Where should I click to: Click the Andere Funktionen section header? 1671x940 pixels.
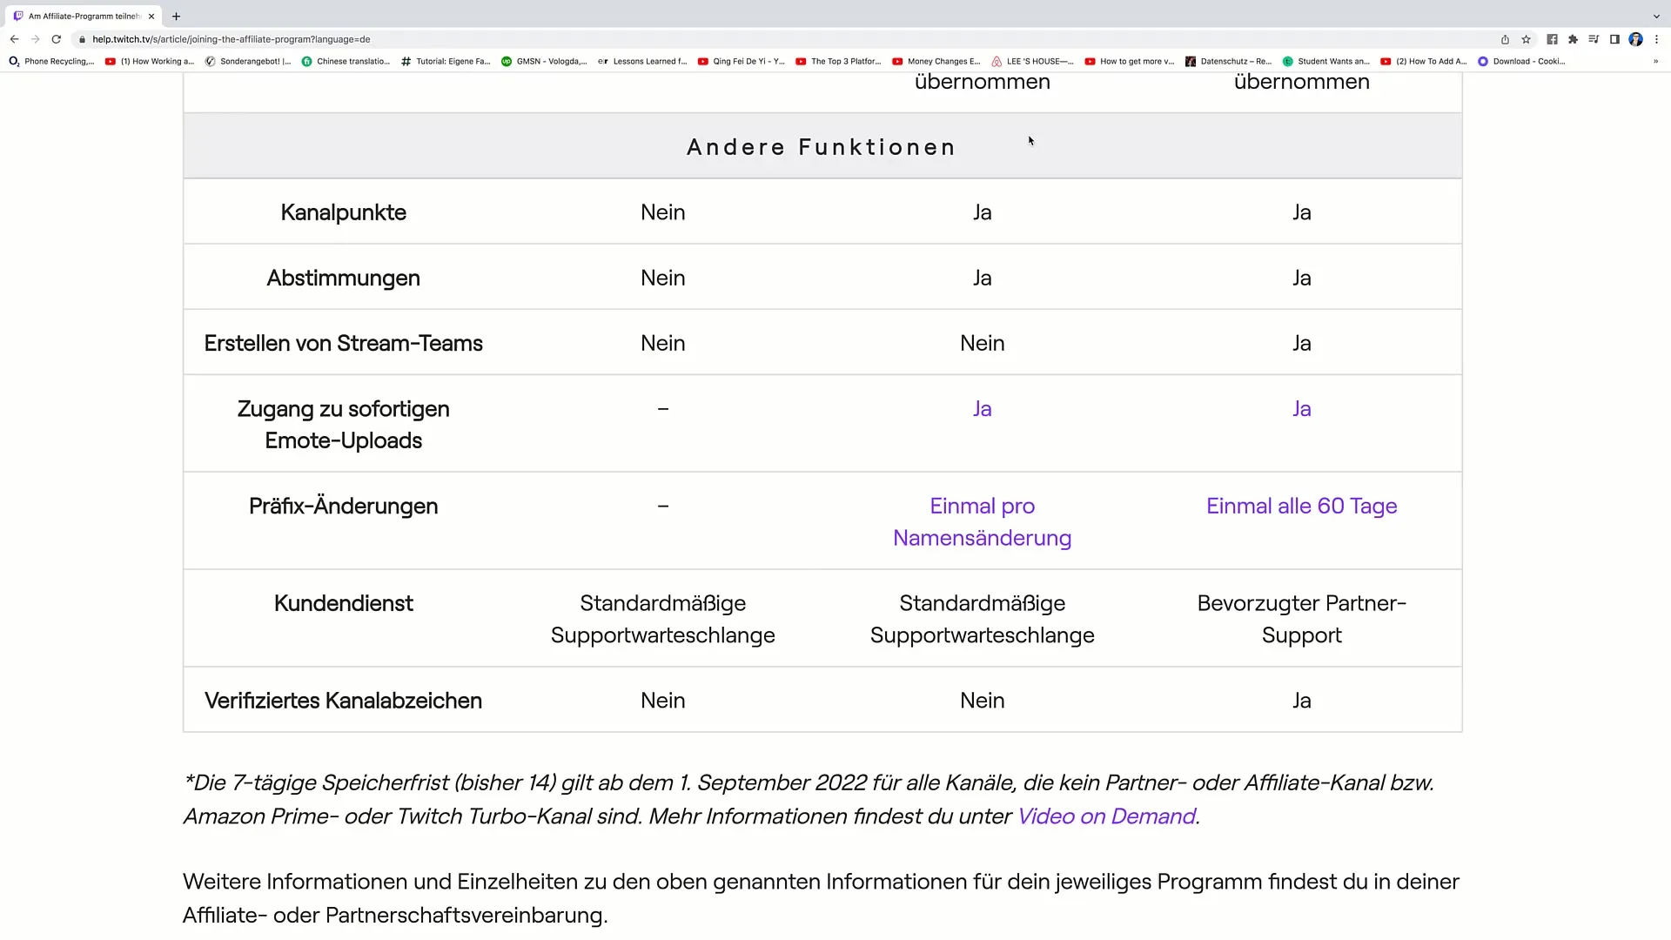pyautogui.click(x=822, y=147)
